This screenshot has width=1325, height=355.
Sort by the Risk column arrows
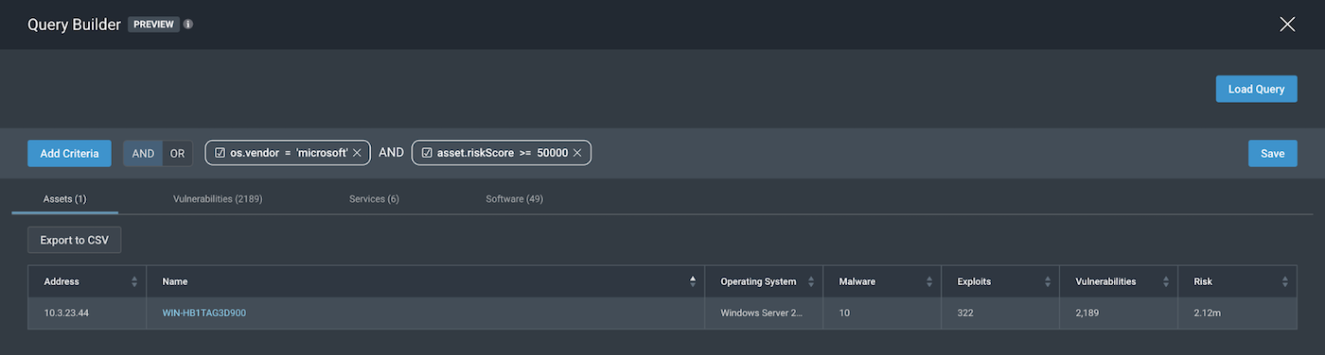click(1284, 281)
